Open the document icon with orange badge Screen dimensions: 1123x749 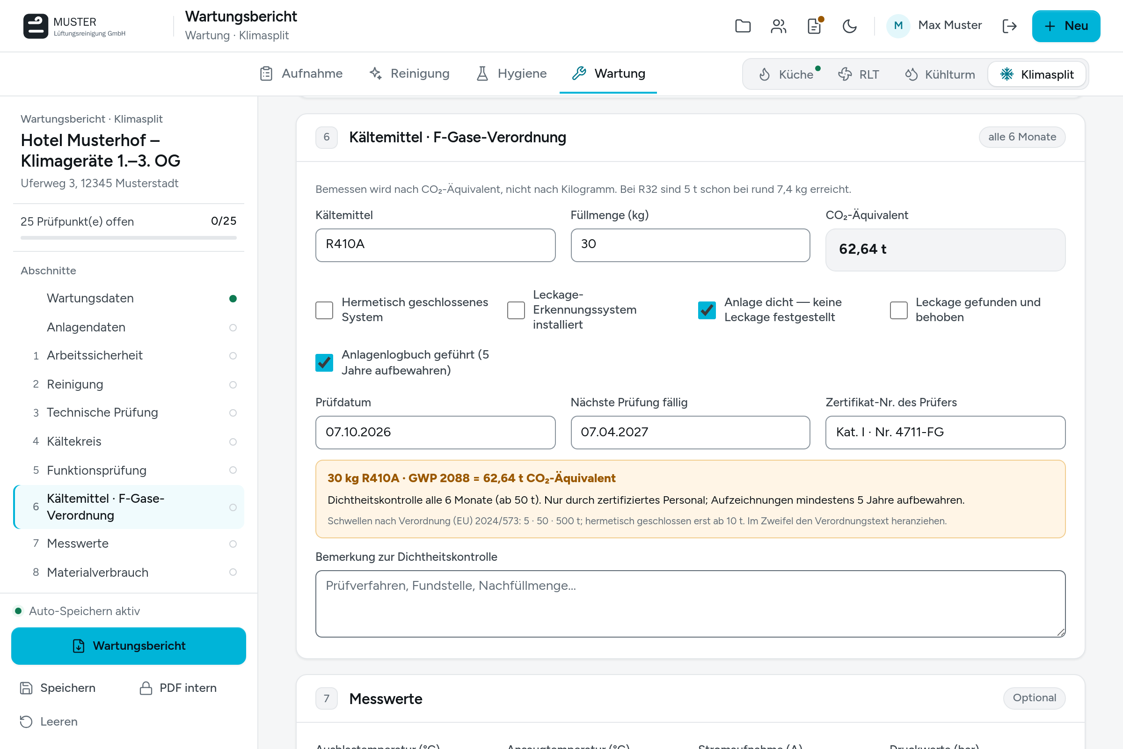click(814, 26)
